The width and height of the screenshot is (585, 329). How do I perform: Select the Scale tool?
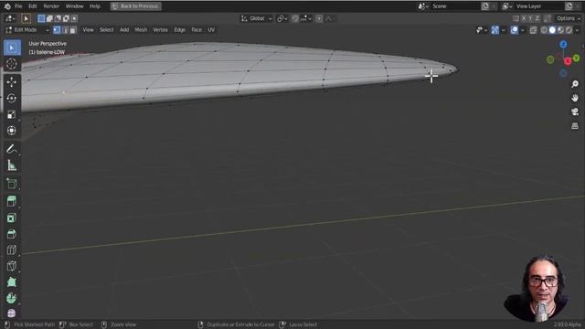12,114
